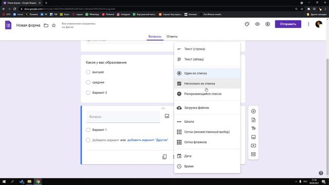The image size is (329, 185).
Task: Grab the question drag handle dots
Action: tap(163, 108)
